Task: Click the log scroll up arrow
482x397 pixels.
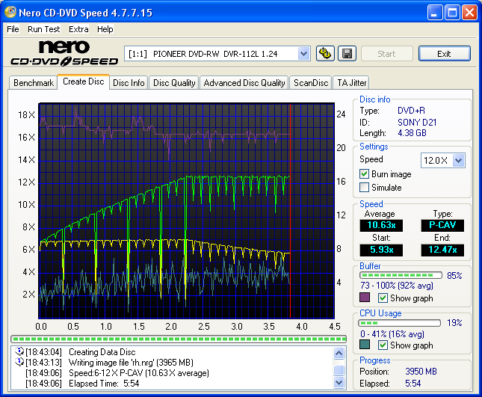Action: tap(339, 353)
